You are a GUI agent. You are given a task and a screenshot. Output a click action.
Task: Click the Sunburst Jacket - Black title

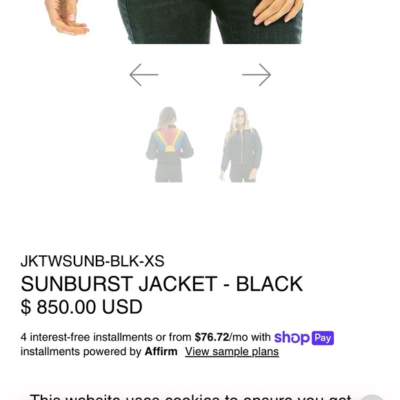coord(162,284)
